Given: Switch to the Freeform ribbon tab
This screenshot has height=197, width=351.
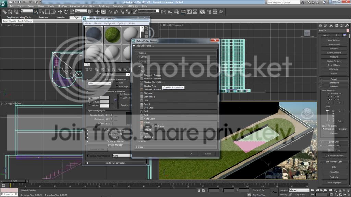Looking at the screenshot, I should [44, 17].
